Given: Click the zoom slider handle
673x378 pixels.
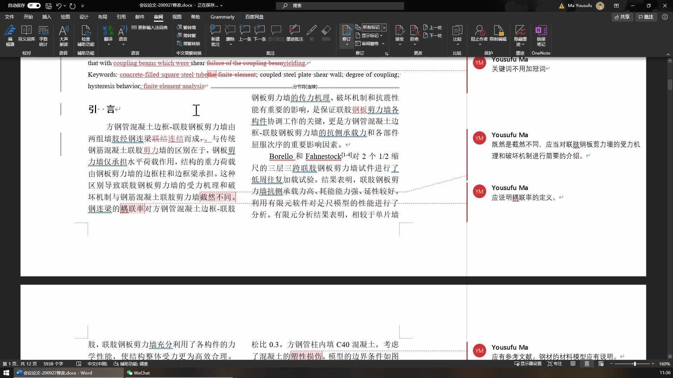Looking at the screenshot, I should [x=634, y=364].
